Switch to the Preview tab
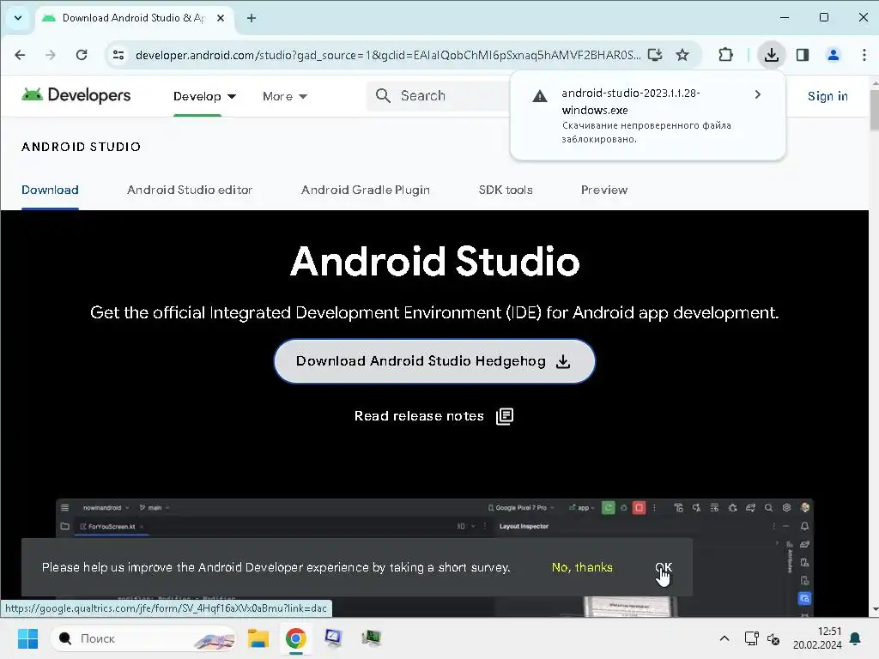The image size is (879, 659). [604, 190]
